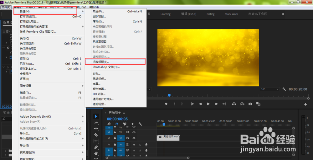Show more workspaces with the >> chevron
This screenshot has height=160, width=313.
[x=283, y=14]
